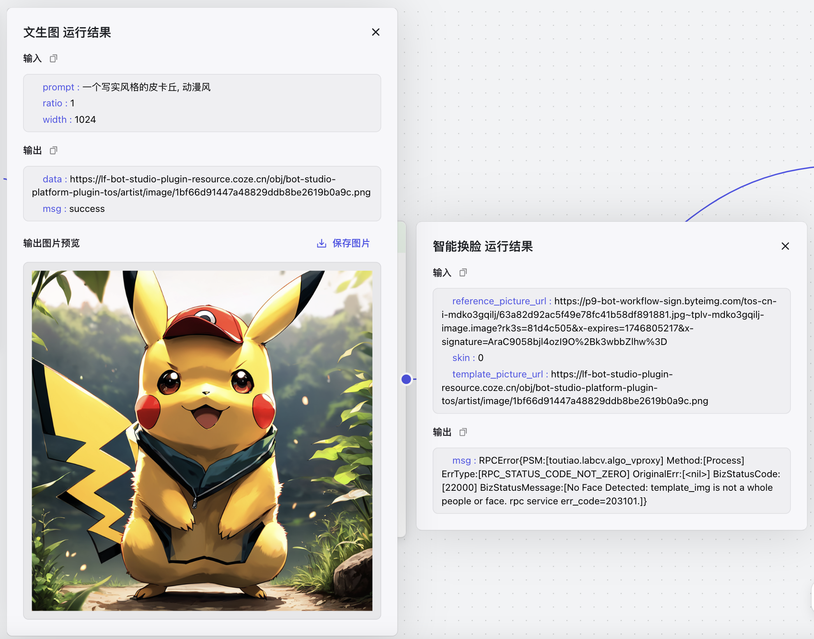The image size is (814, 639).
Task: Click the ratio value 1
Action: click(x=72, y=103)
